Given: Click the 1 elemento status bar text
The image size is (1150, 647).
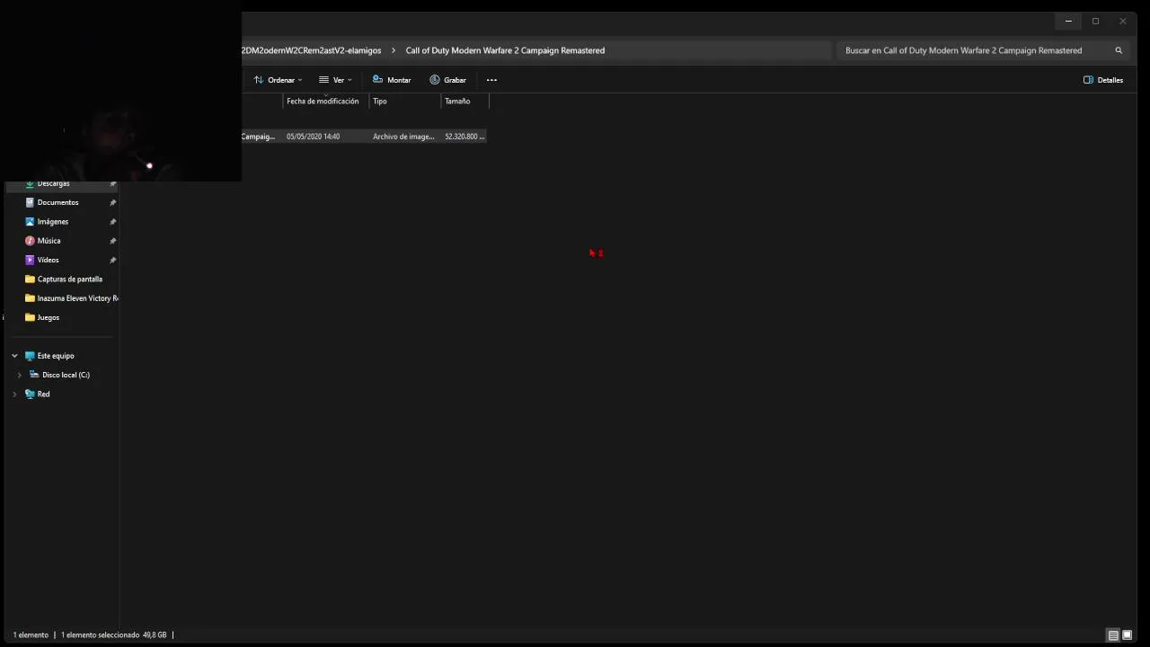Looking at the screenshot, I should 31,634.
